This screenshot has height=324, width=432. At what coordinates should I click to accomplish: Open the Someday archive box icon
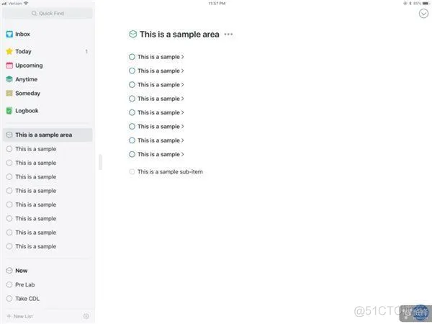pos(9,94)
